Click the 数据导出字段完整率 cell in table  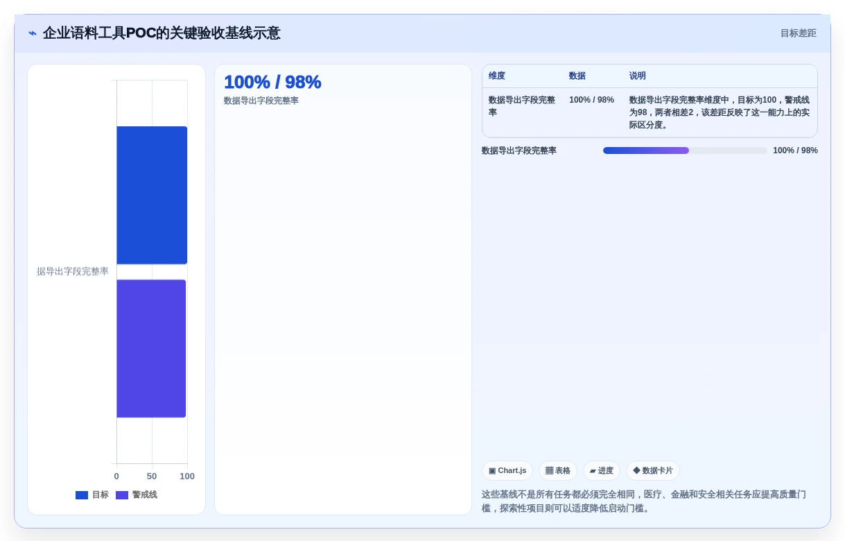(x=522, y=106)
